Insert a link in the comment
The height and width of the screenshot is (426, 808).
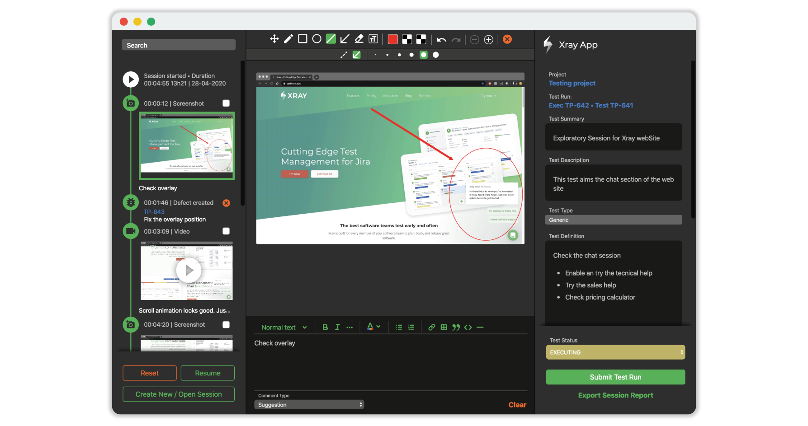[432, 327]
